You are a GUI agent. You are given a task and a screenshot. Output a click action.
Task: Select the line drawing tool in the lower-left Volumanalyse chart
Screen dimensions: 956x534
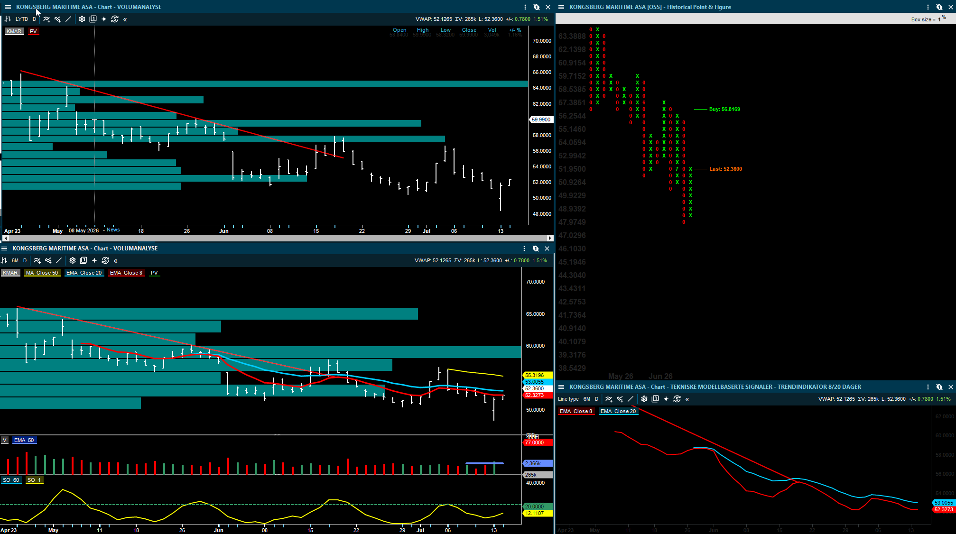click(x=59, y=260)
